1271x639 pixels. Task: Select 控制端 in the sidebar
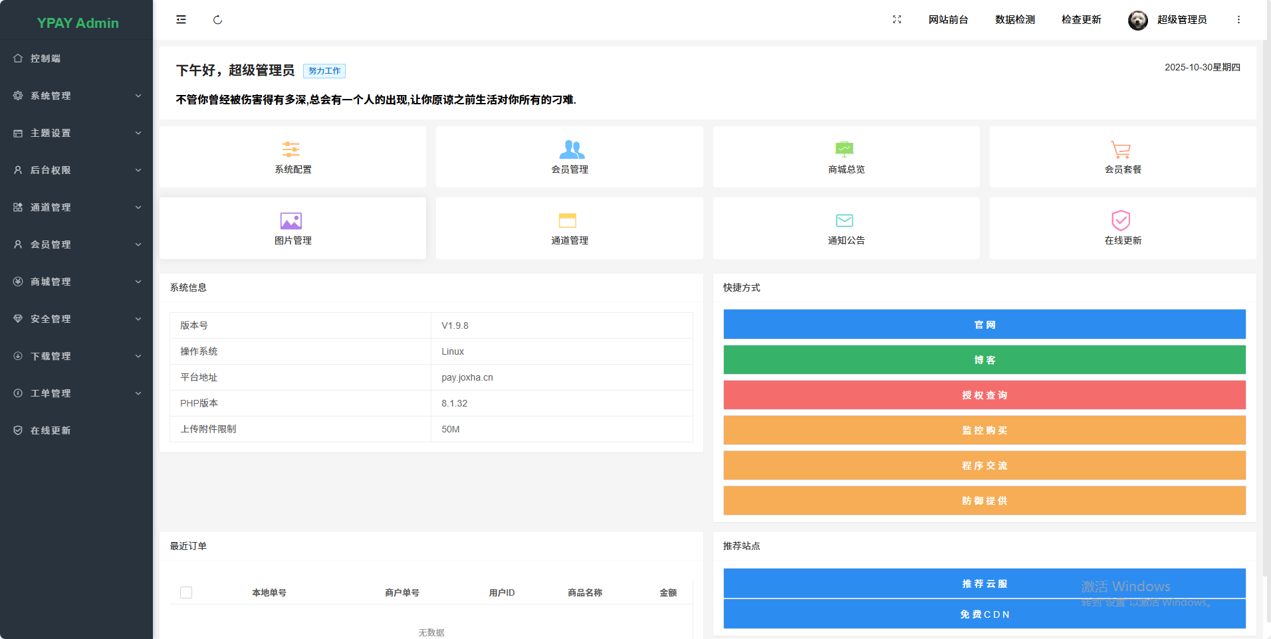[45, 58]
